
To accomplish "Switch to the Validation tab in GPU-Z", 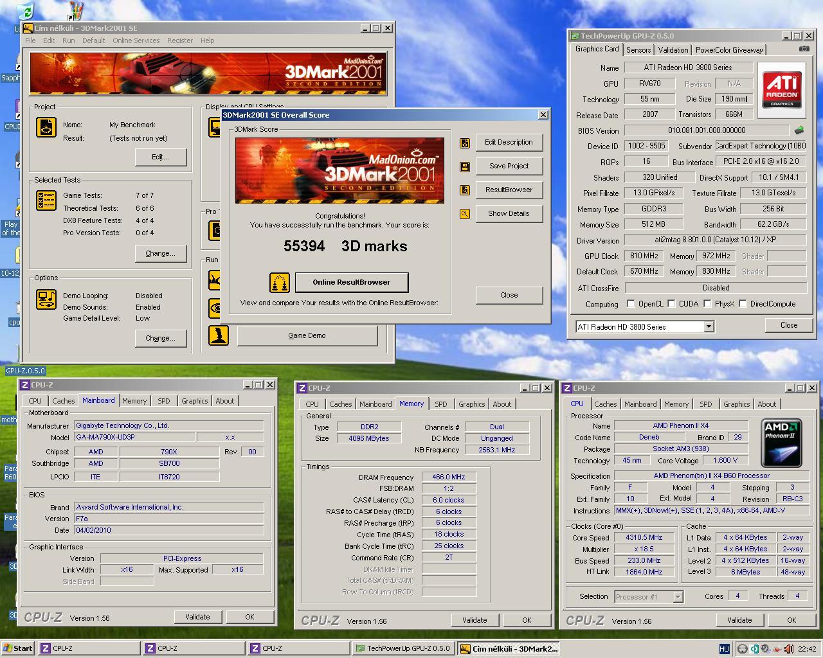I will 673,50.
